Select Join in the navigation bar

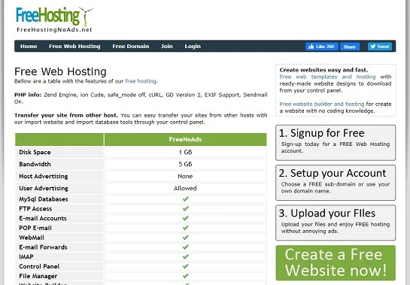[x=166, y=47]
